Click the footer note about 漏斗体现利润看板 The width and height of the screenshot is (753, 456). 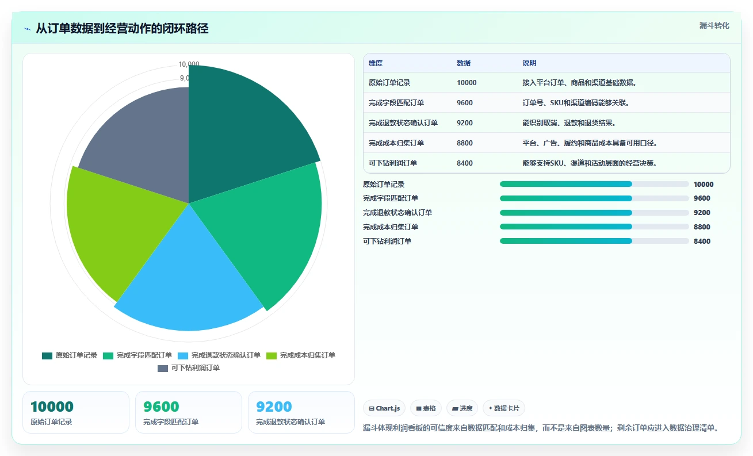[541, 428]
